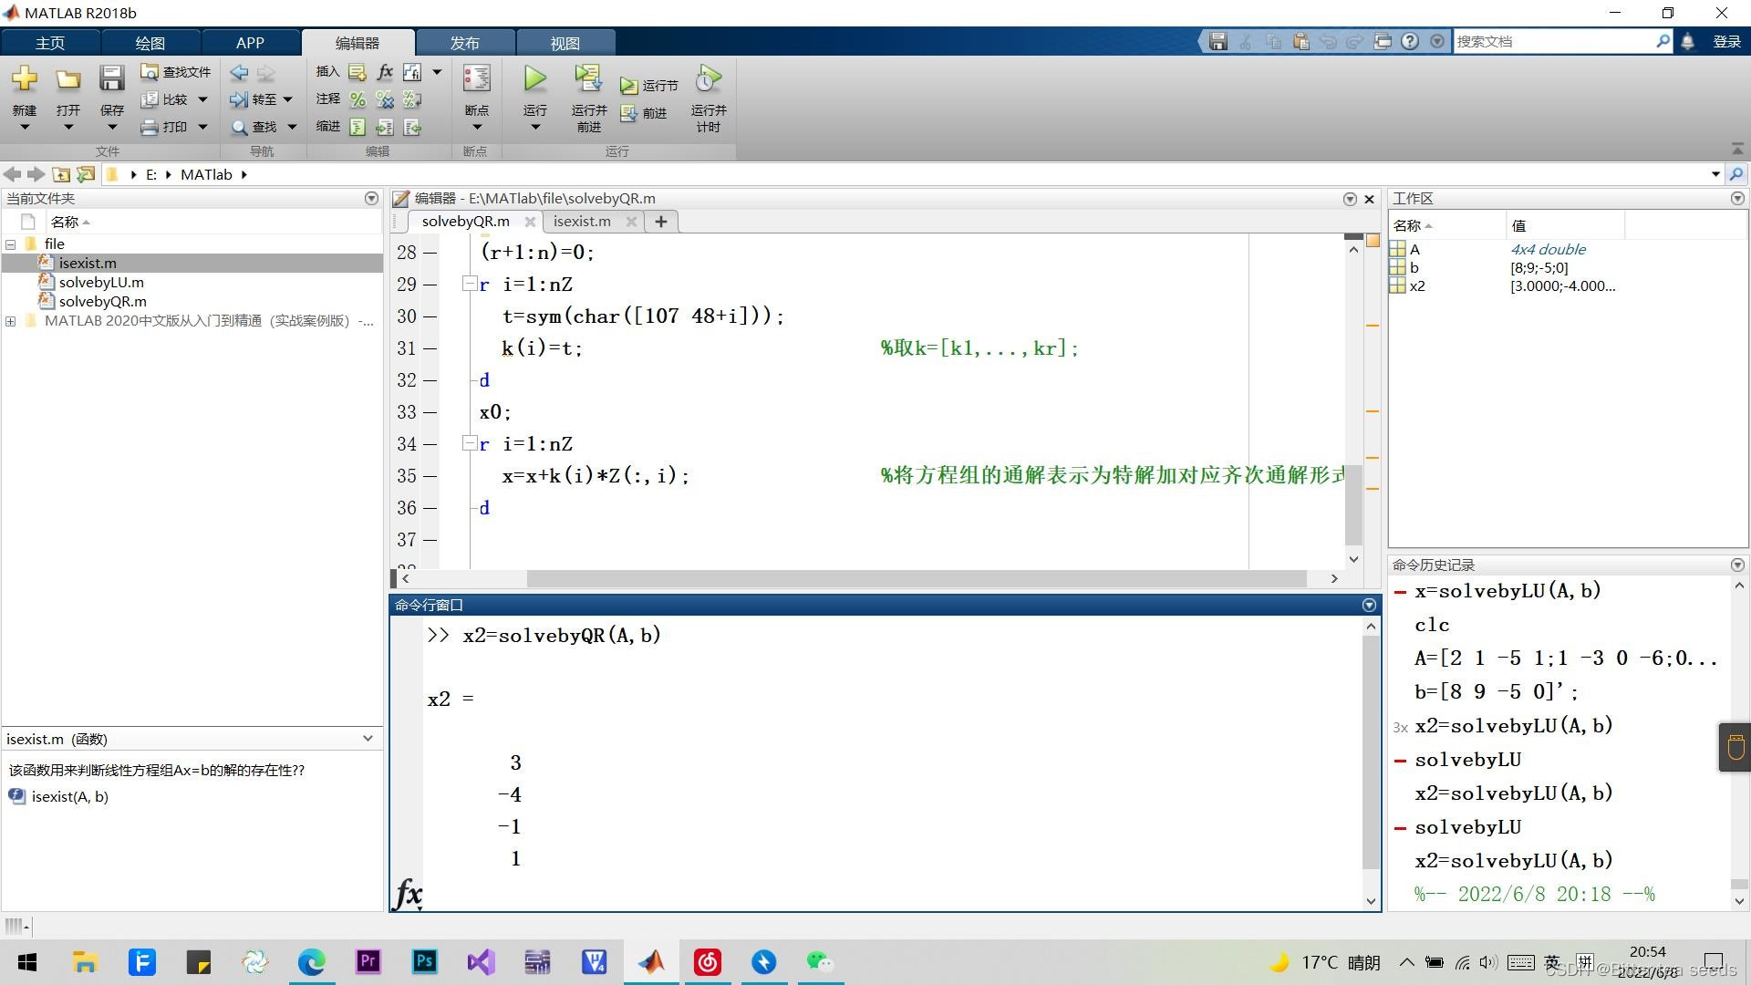The image size is (1751, 985).
Task: Open the Compare (比较) dropdown arrow
Action: 202,99
